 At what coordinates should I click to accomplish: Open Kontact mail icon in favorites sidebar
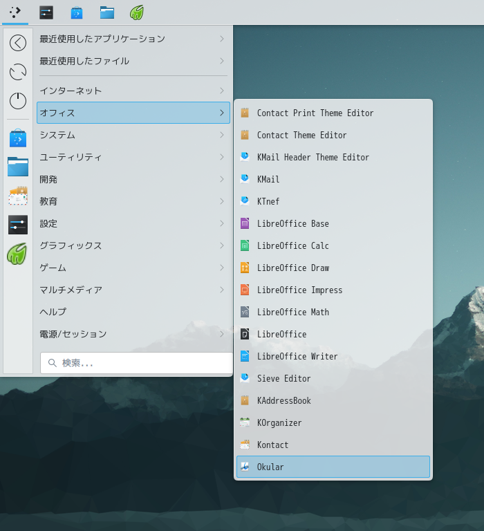click(x=18, y=196)
